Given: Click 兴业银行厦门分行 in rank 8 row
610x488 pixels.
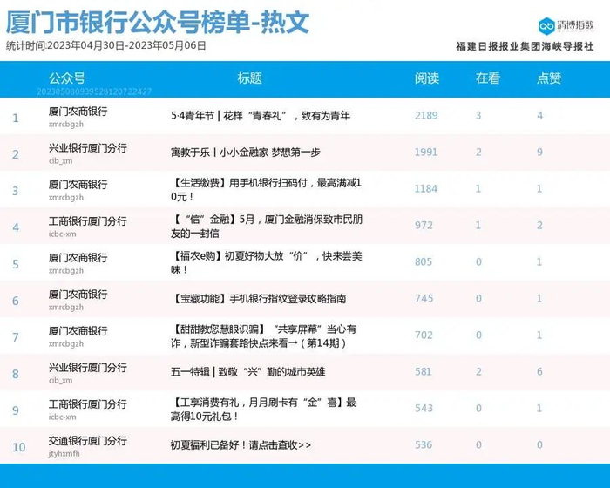Looking at the screenshot, I should (87, 368).
